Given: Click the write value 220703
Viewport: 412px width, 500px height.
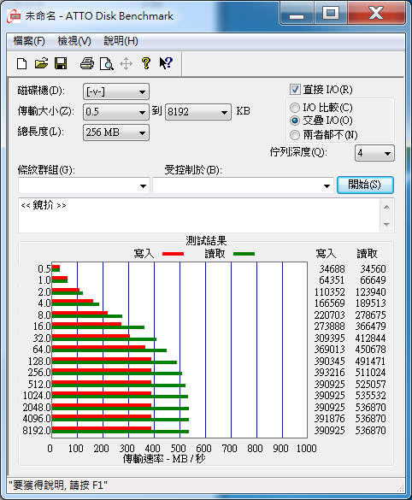Looking at the screenshot, I should click(x=329, y=315).
